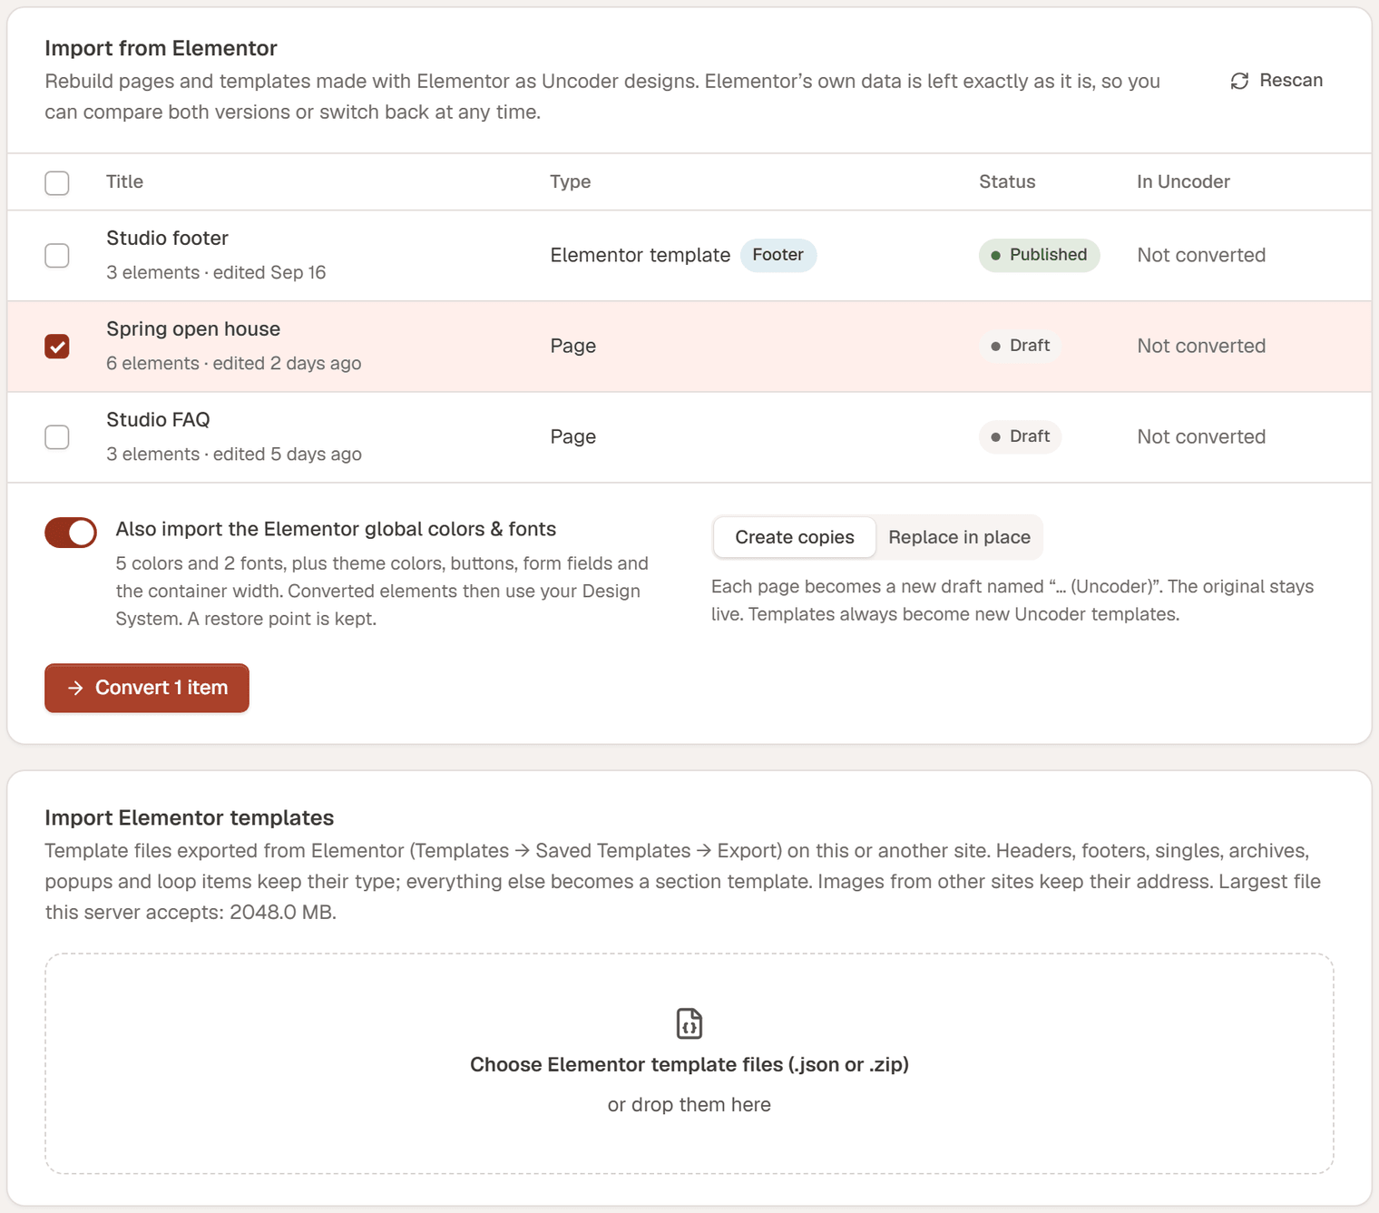Click the Import Elementor templates heading

190,817
